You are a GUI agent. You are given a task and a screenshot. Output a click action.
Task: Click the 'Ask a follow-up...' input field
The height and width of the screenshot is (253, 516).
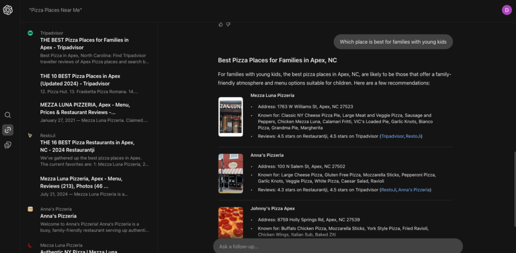pyautogui.click(x=338, y=246)
